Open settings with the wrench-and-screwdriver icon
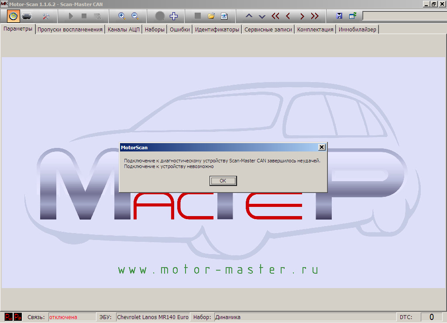The width and height of the screenshot is (447, 323). (46, 16)
